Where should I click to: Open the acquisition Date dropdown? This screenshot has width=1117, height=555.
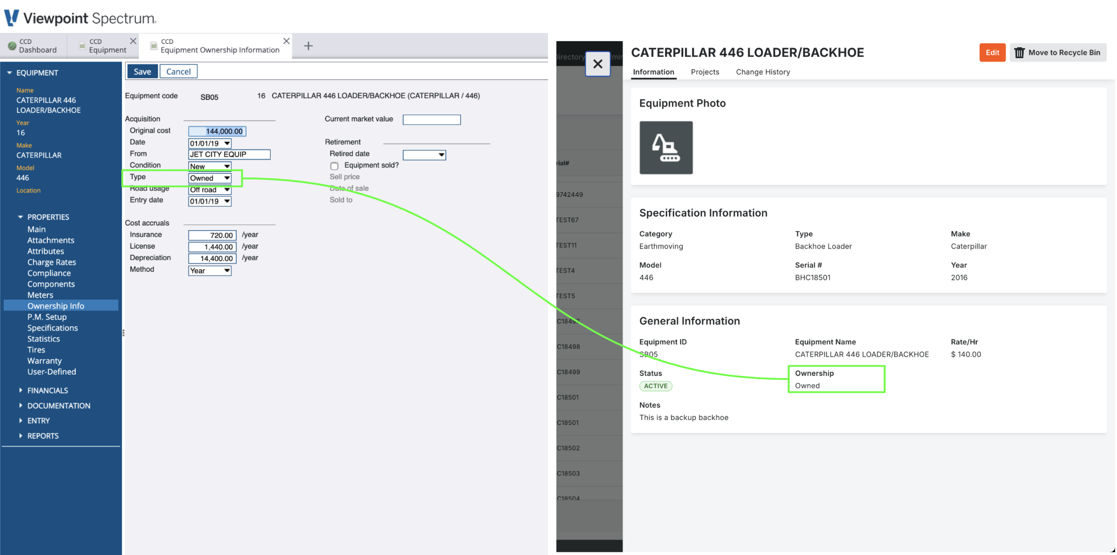click(209, 143)
